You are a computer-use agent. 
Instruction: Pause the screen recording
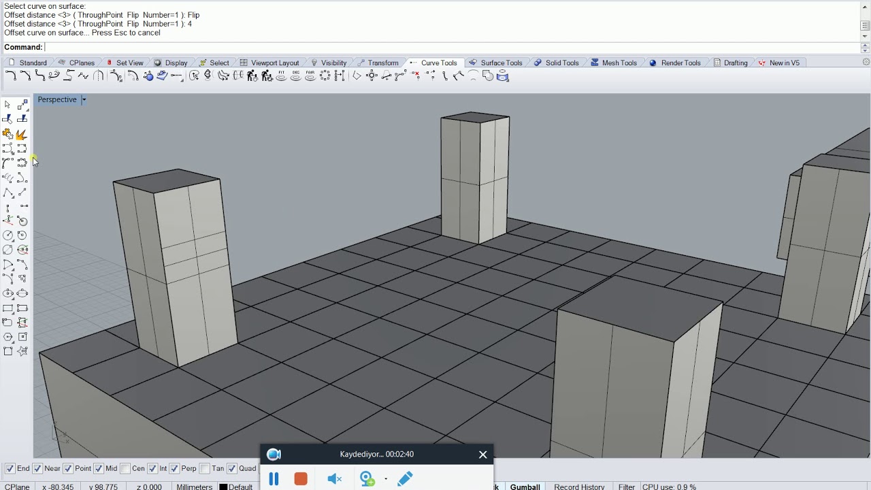(x=274, y=479)
